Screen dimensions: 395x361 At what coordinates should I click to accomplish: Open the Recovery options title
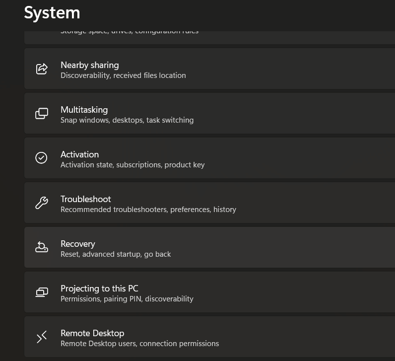click(x=77, y=244)
